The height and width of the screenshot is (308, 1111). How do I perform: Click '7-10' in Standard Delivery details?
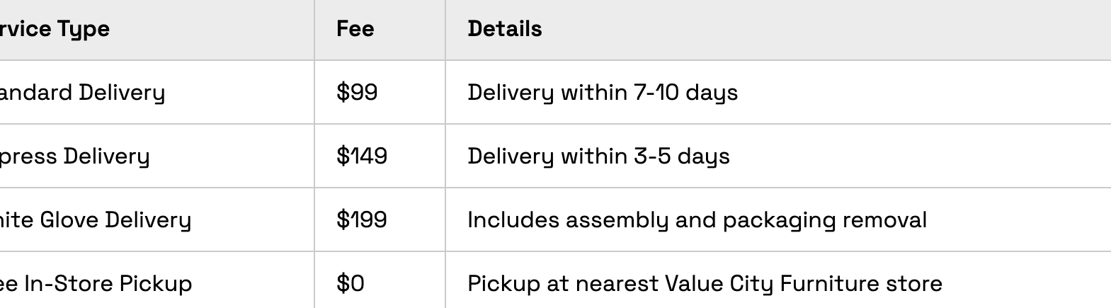click(655, 93)
